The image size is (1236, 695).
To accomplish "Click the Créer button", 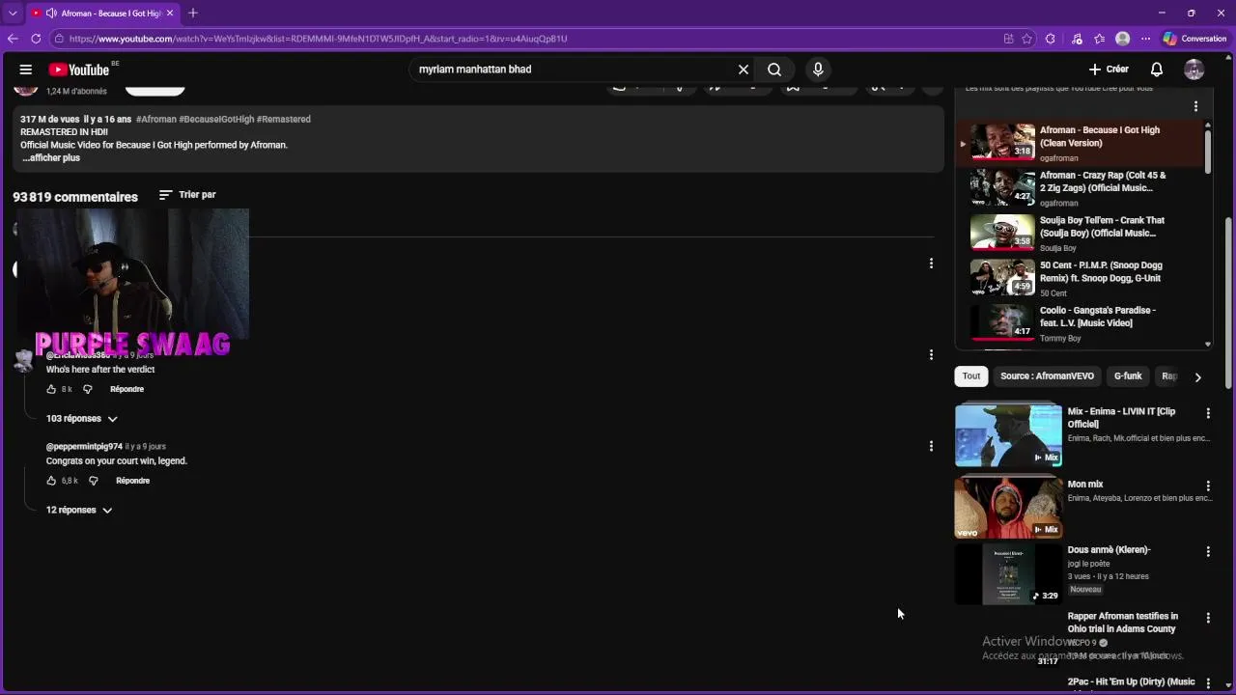I will [1109, 69].
